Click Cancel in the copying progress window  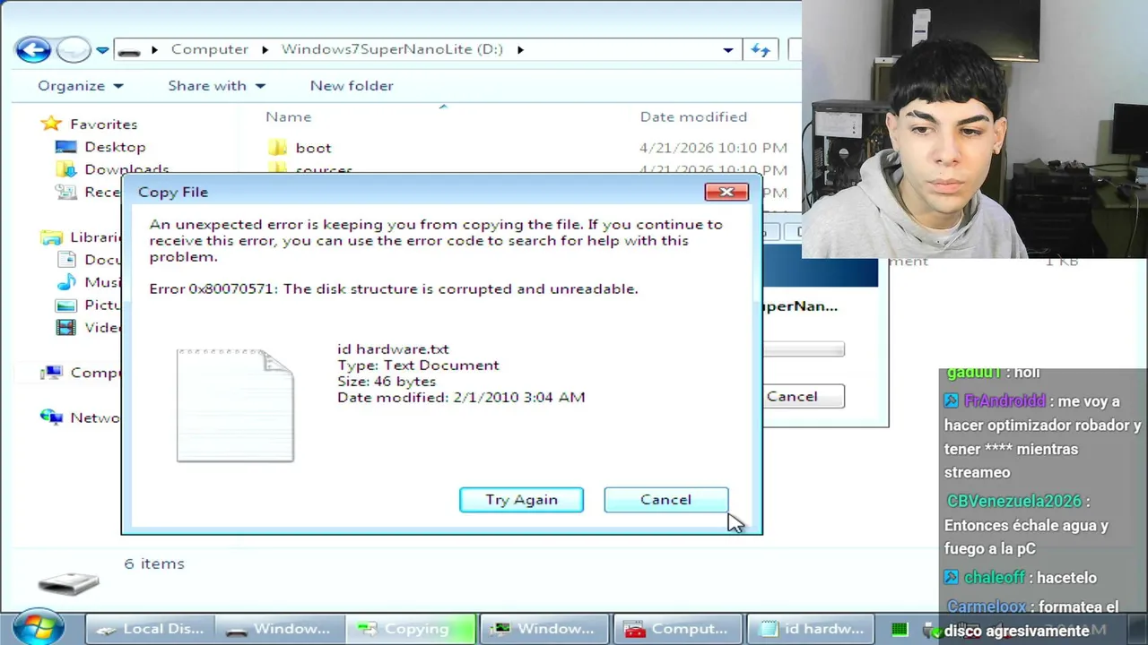pos(803,396)
